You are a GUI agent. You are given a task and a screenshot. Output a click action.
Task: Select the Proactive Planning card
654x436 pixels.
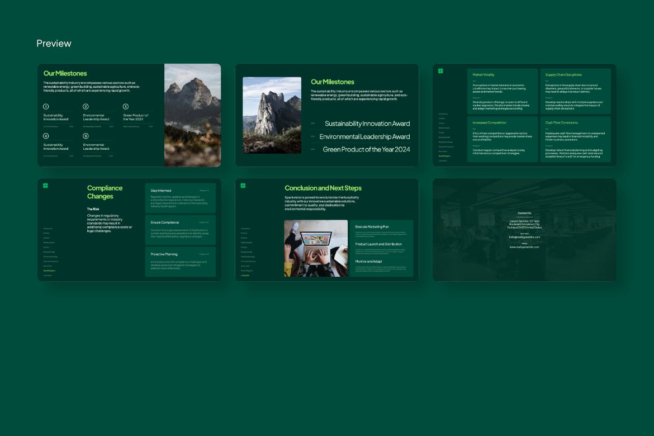click(x=180, y=261)
